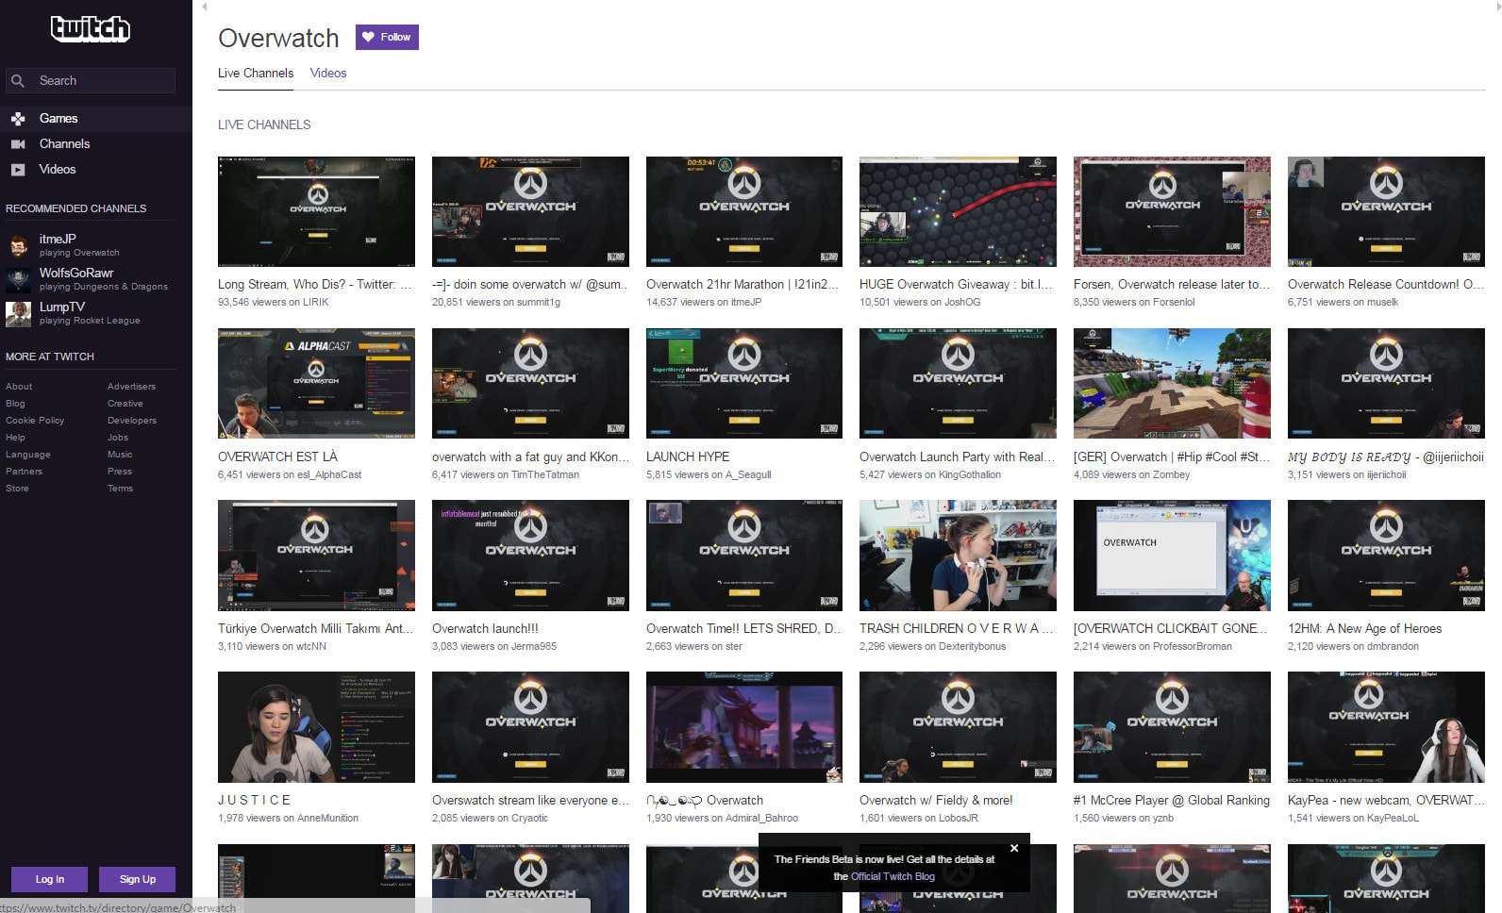
Task: Open the wtcNN channel link
Action: pos(311,646)
